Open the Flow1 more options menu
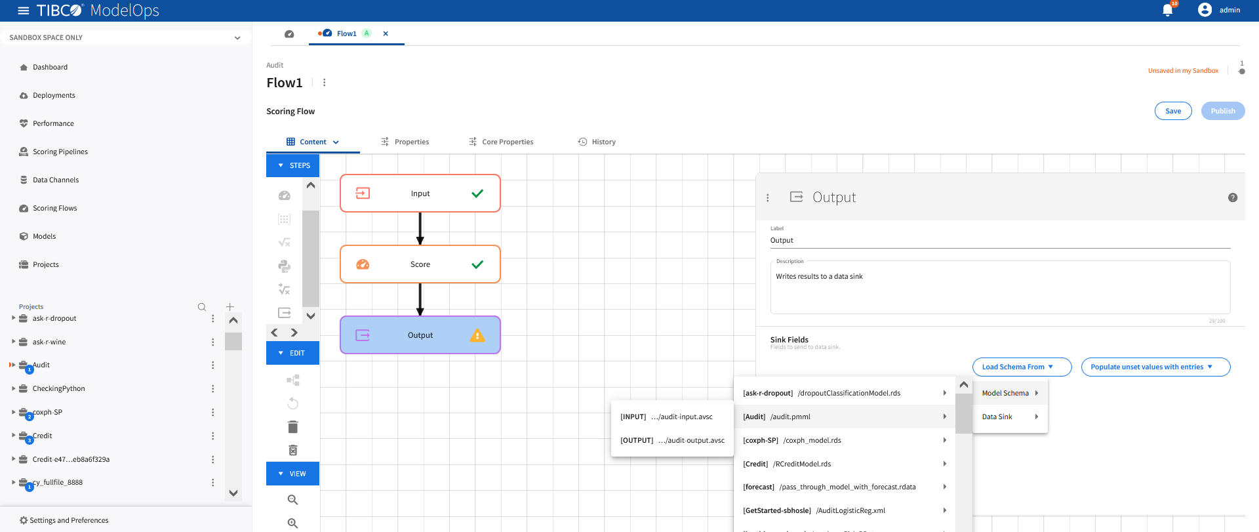Image resolution: width=1259 pixels, height=532 pixels. click(325, 83)
